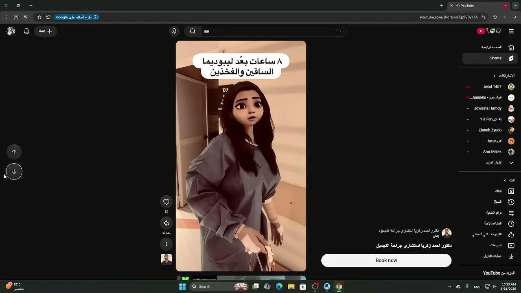Open the advertiser channel name link
The height and width of the screenshot is (293, 521).
(x=409, y=230)
